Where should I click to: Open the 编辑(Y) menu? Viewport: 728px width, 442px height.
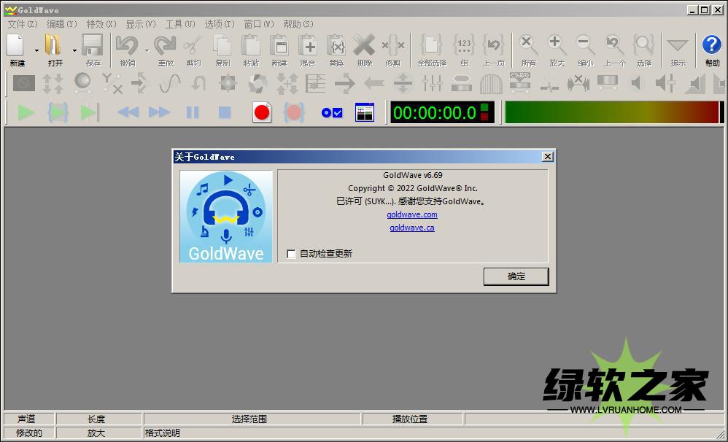tap(62, 24)
